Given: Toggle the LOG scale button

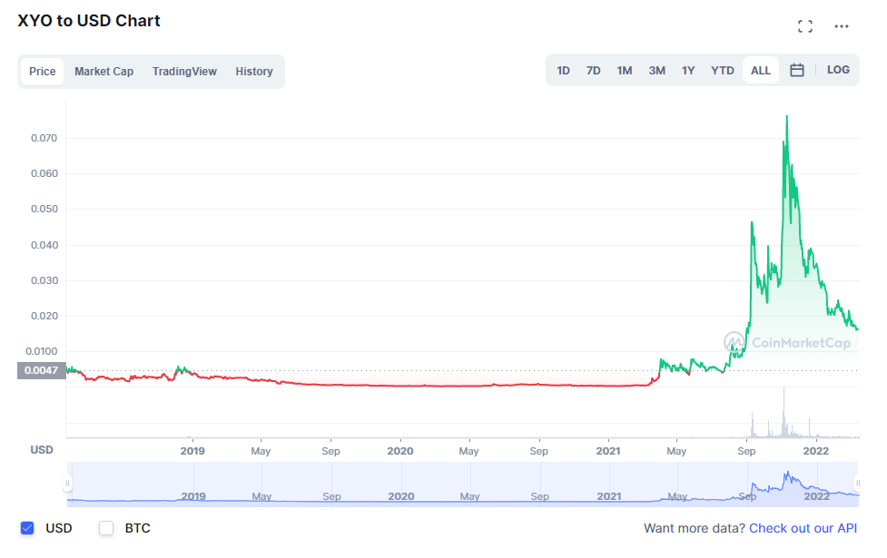Looking at the screenshot, I should pyautogui.click(x=838, y=70).
